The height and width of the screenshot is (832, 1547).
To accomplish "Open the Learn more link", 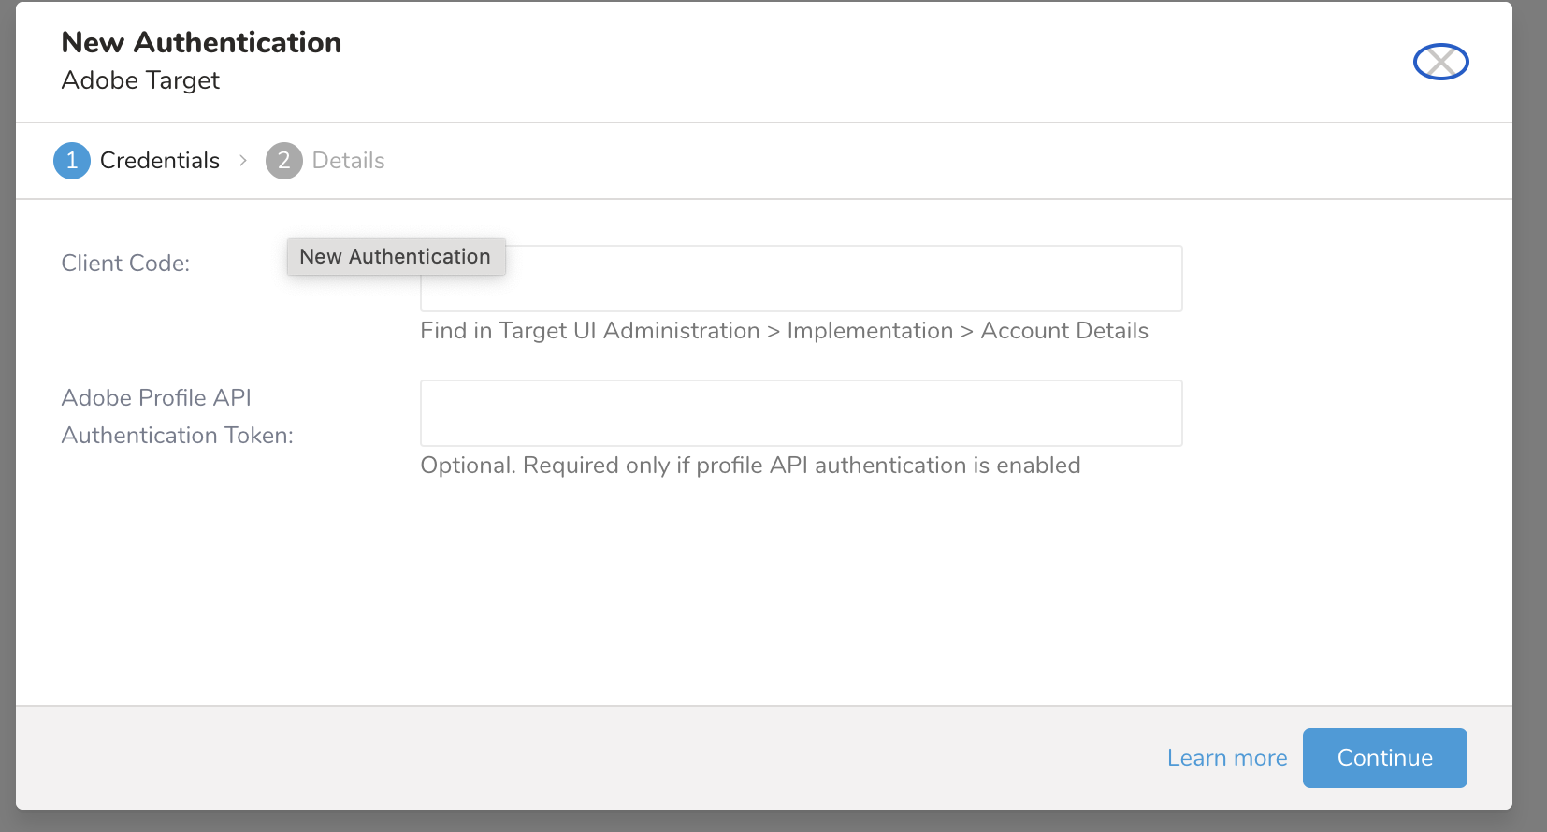I will tap(1226, 758).
